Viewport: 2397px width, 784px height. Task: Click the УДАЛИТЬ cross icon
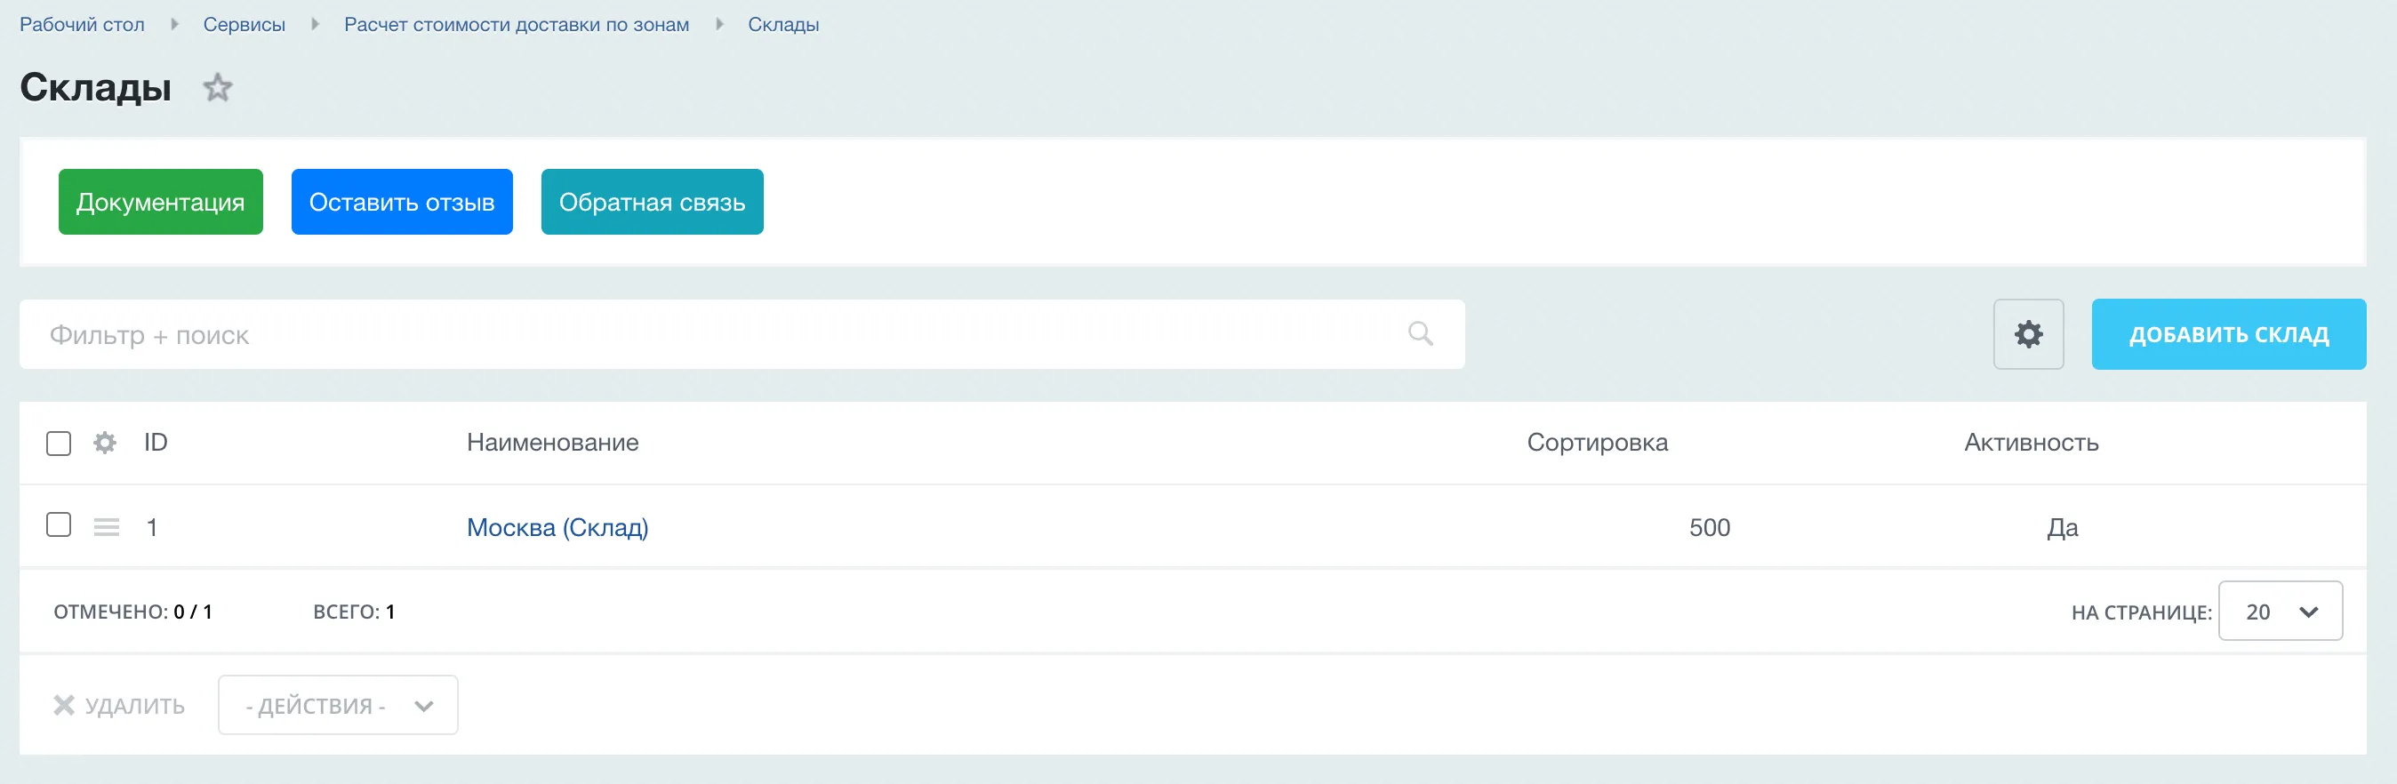click(64, 705)
